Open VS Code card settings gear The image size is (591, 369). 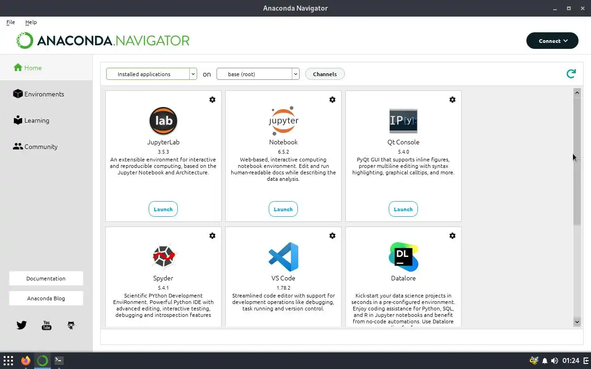click(x=332, y=236)
